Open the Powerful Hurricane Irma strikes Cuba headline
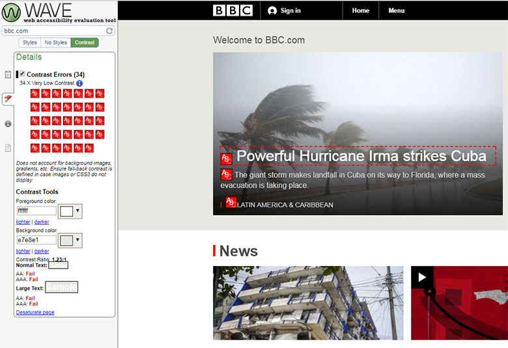Screen dimensions: 508x348 [361, 156]
